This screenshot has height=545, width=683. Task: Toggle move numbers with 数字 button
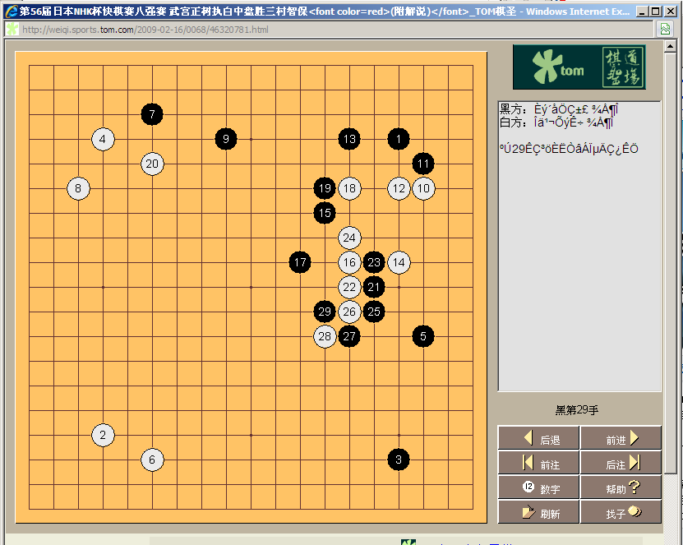tap(538, 487)
